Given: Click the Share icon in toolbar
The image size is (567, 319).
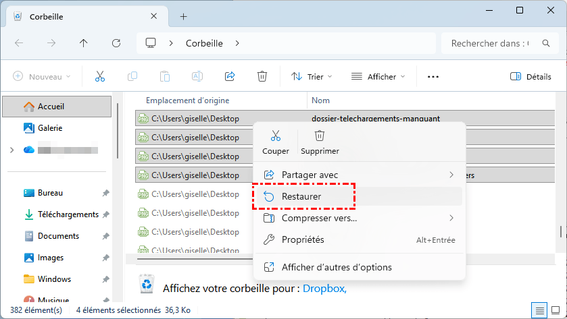Looking at the screenshot, I should pos(230,76).
